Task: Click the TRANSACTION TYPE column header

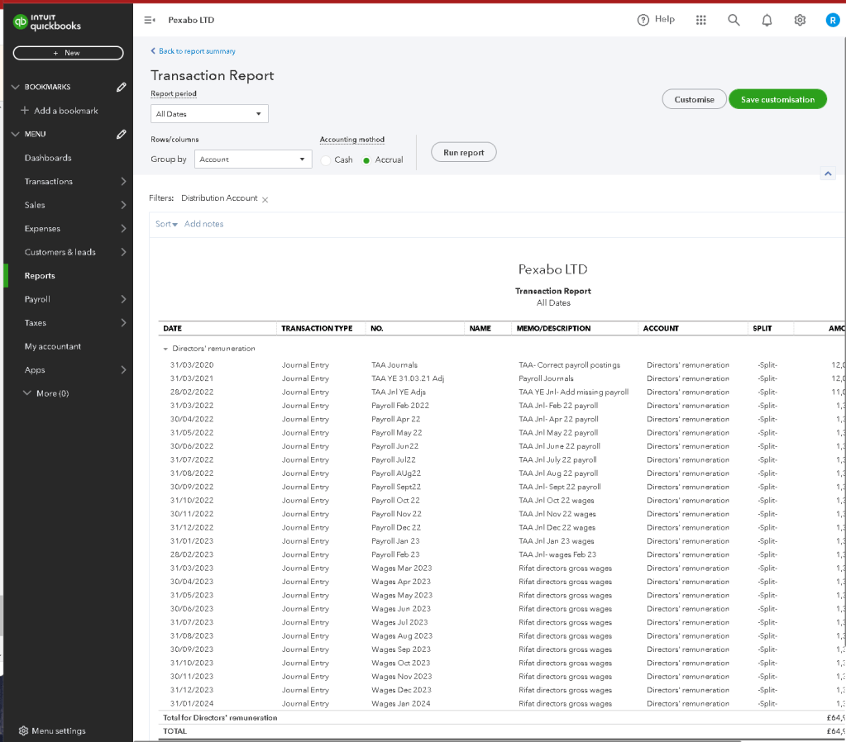Action: (317, 328)
